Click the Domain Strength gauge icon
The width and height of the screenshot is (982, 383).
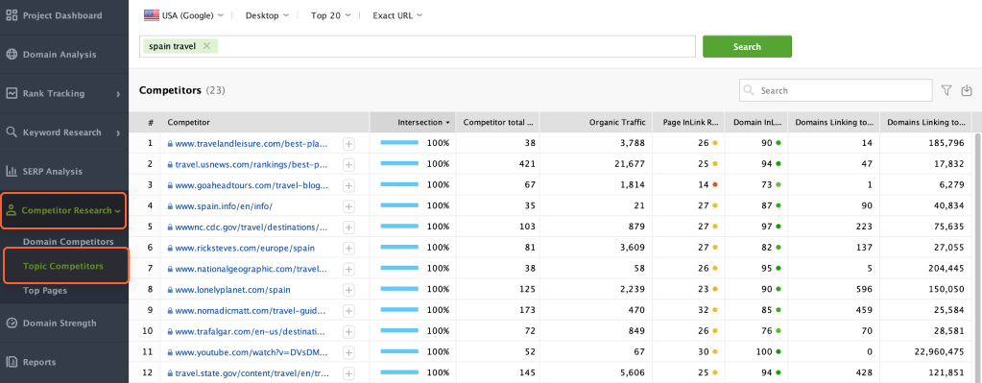pos(12,323)
